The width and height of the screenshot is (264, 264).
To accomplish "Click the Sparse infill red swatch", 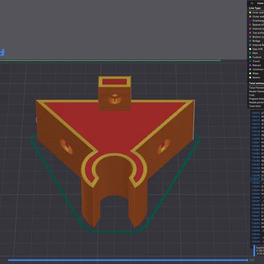I will coord(250,24).
